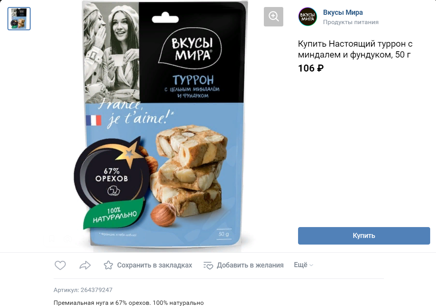436x306 pixels.
Task: Click the Премиальная нуга description line
Action: [x=129, y=303]
